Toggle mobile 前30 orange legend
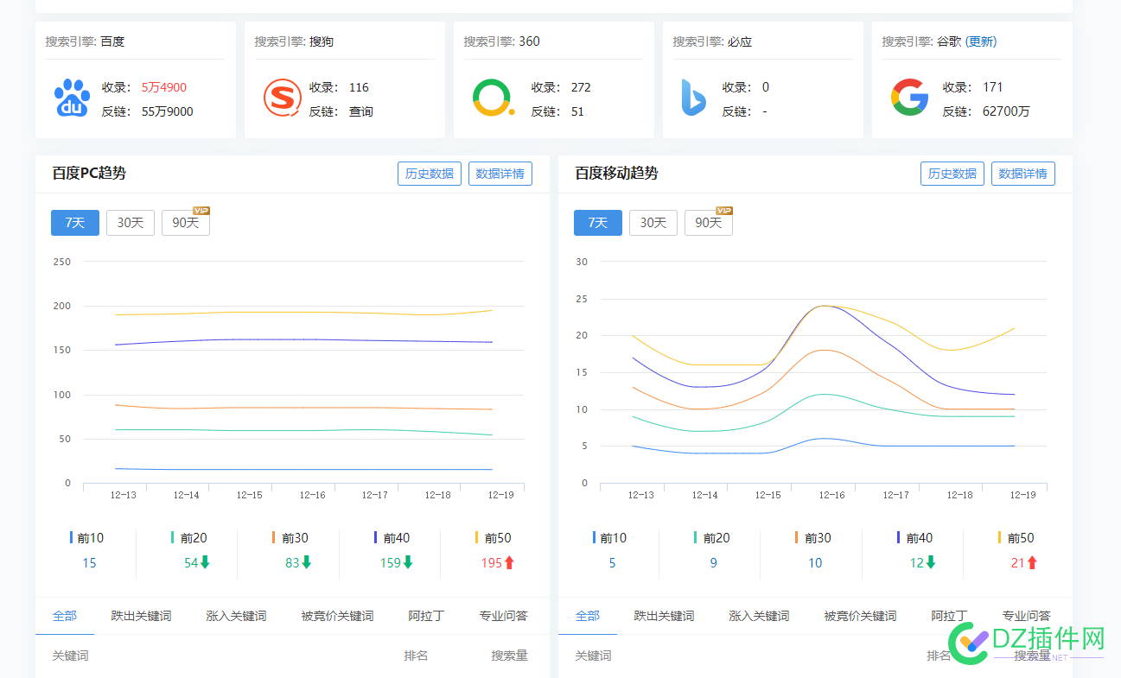Image resolution: width=1121 pixels, height=678 pixels. pos(813,538)
